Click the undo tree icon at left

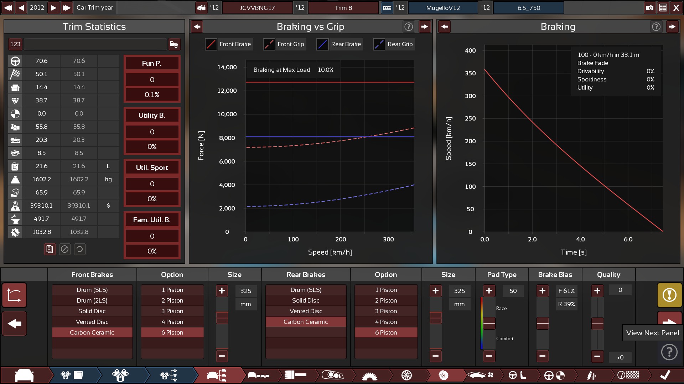14,295
